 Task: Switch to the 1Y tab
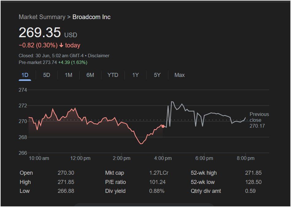tap(136, 75)
